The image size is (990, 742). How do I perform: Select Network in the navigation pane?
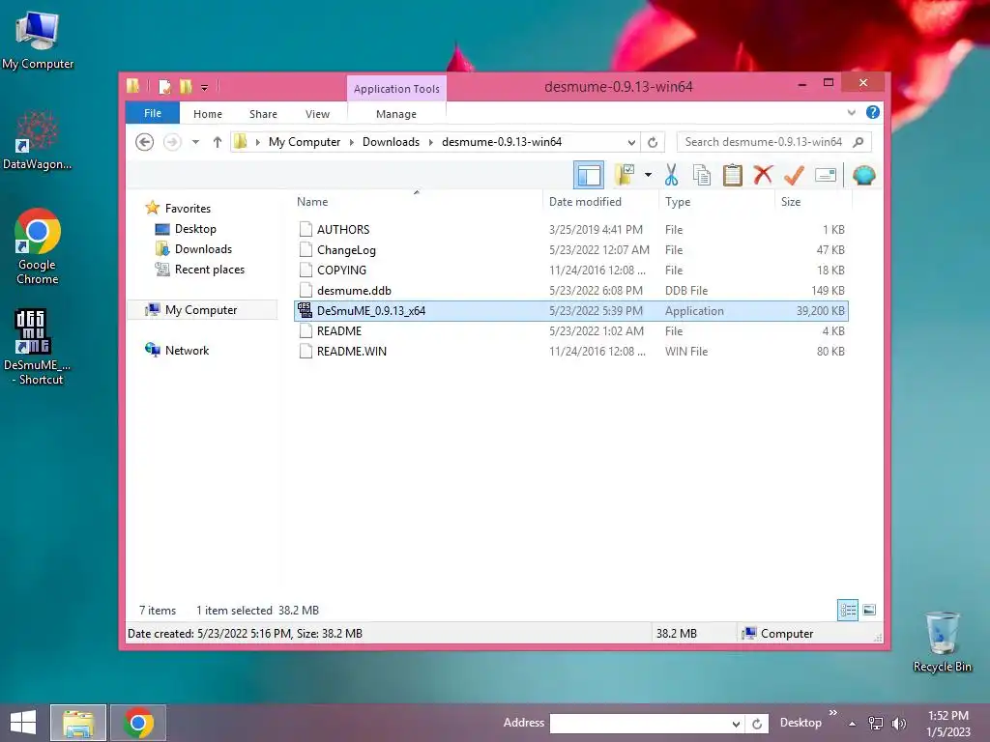178,350
